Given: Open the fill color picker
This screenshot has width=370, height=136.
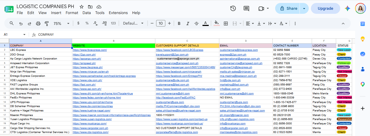Looking at the screenshot, I should coord(216,24).
